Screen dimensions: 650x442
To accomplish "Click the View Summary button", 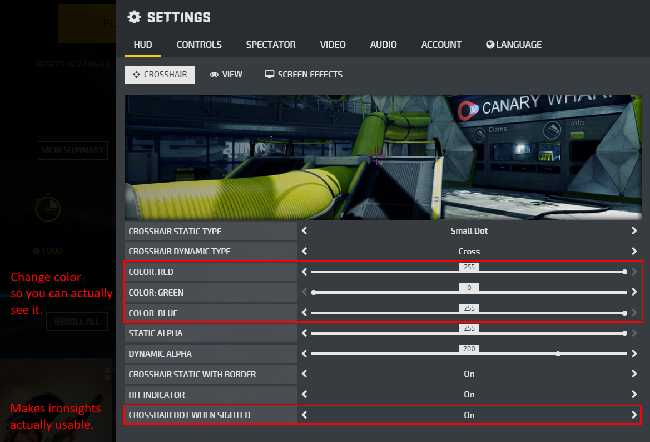I will coord(72,150).
